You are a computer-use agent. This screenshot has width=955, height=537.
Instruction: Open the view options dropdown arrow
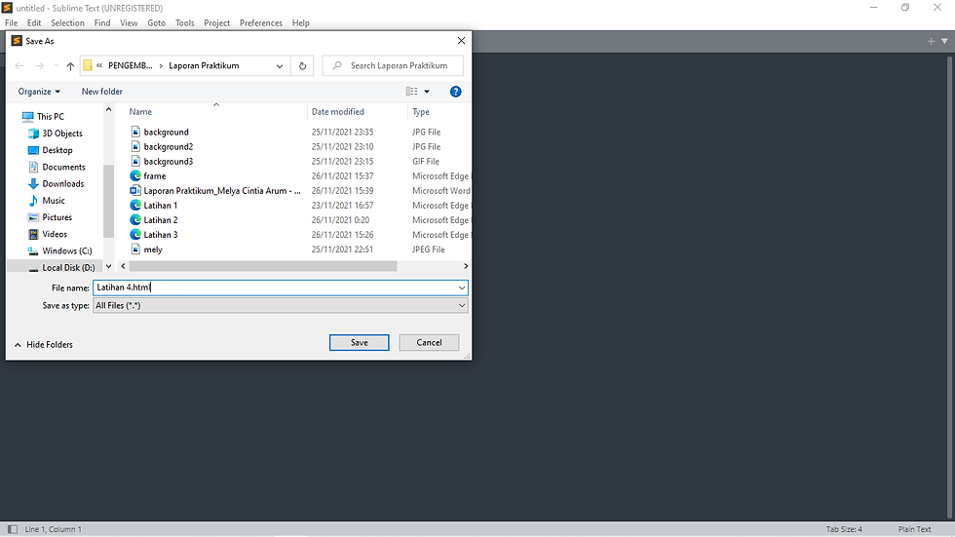click(x=427, y=92)
